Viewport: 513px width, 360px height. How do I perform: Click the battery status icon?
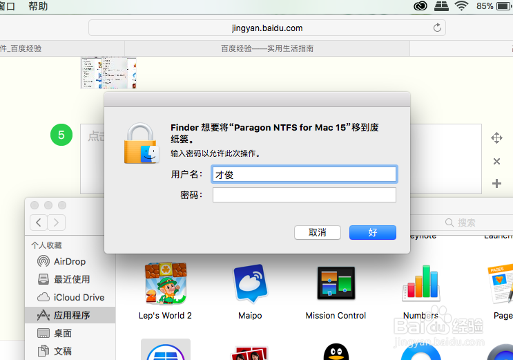coord(504,6)
